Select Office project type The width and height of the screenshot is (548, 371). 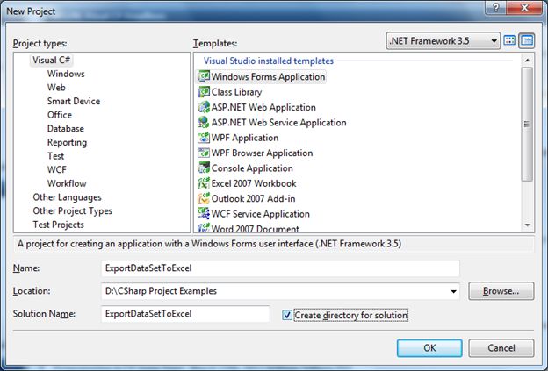coord(60,115)
